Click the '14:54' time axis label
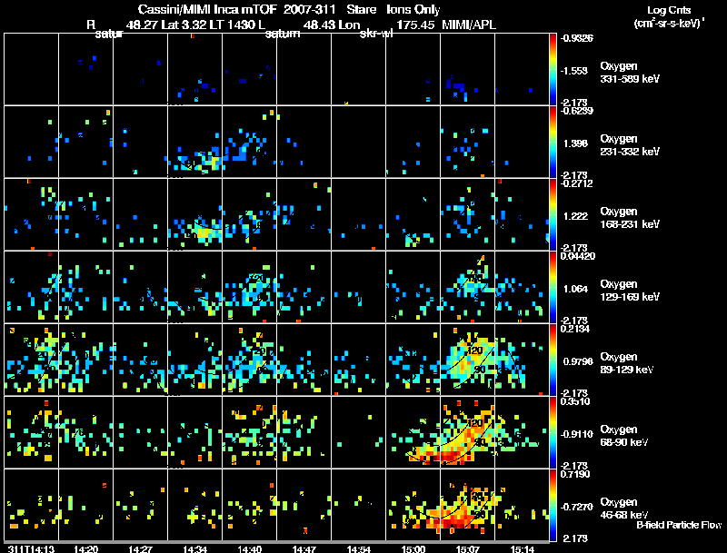This screenshot has width=727, height=553. pyautogui.click(x=358, y=549)
